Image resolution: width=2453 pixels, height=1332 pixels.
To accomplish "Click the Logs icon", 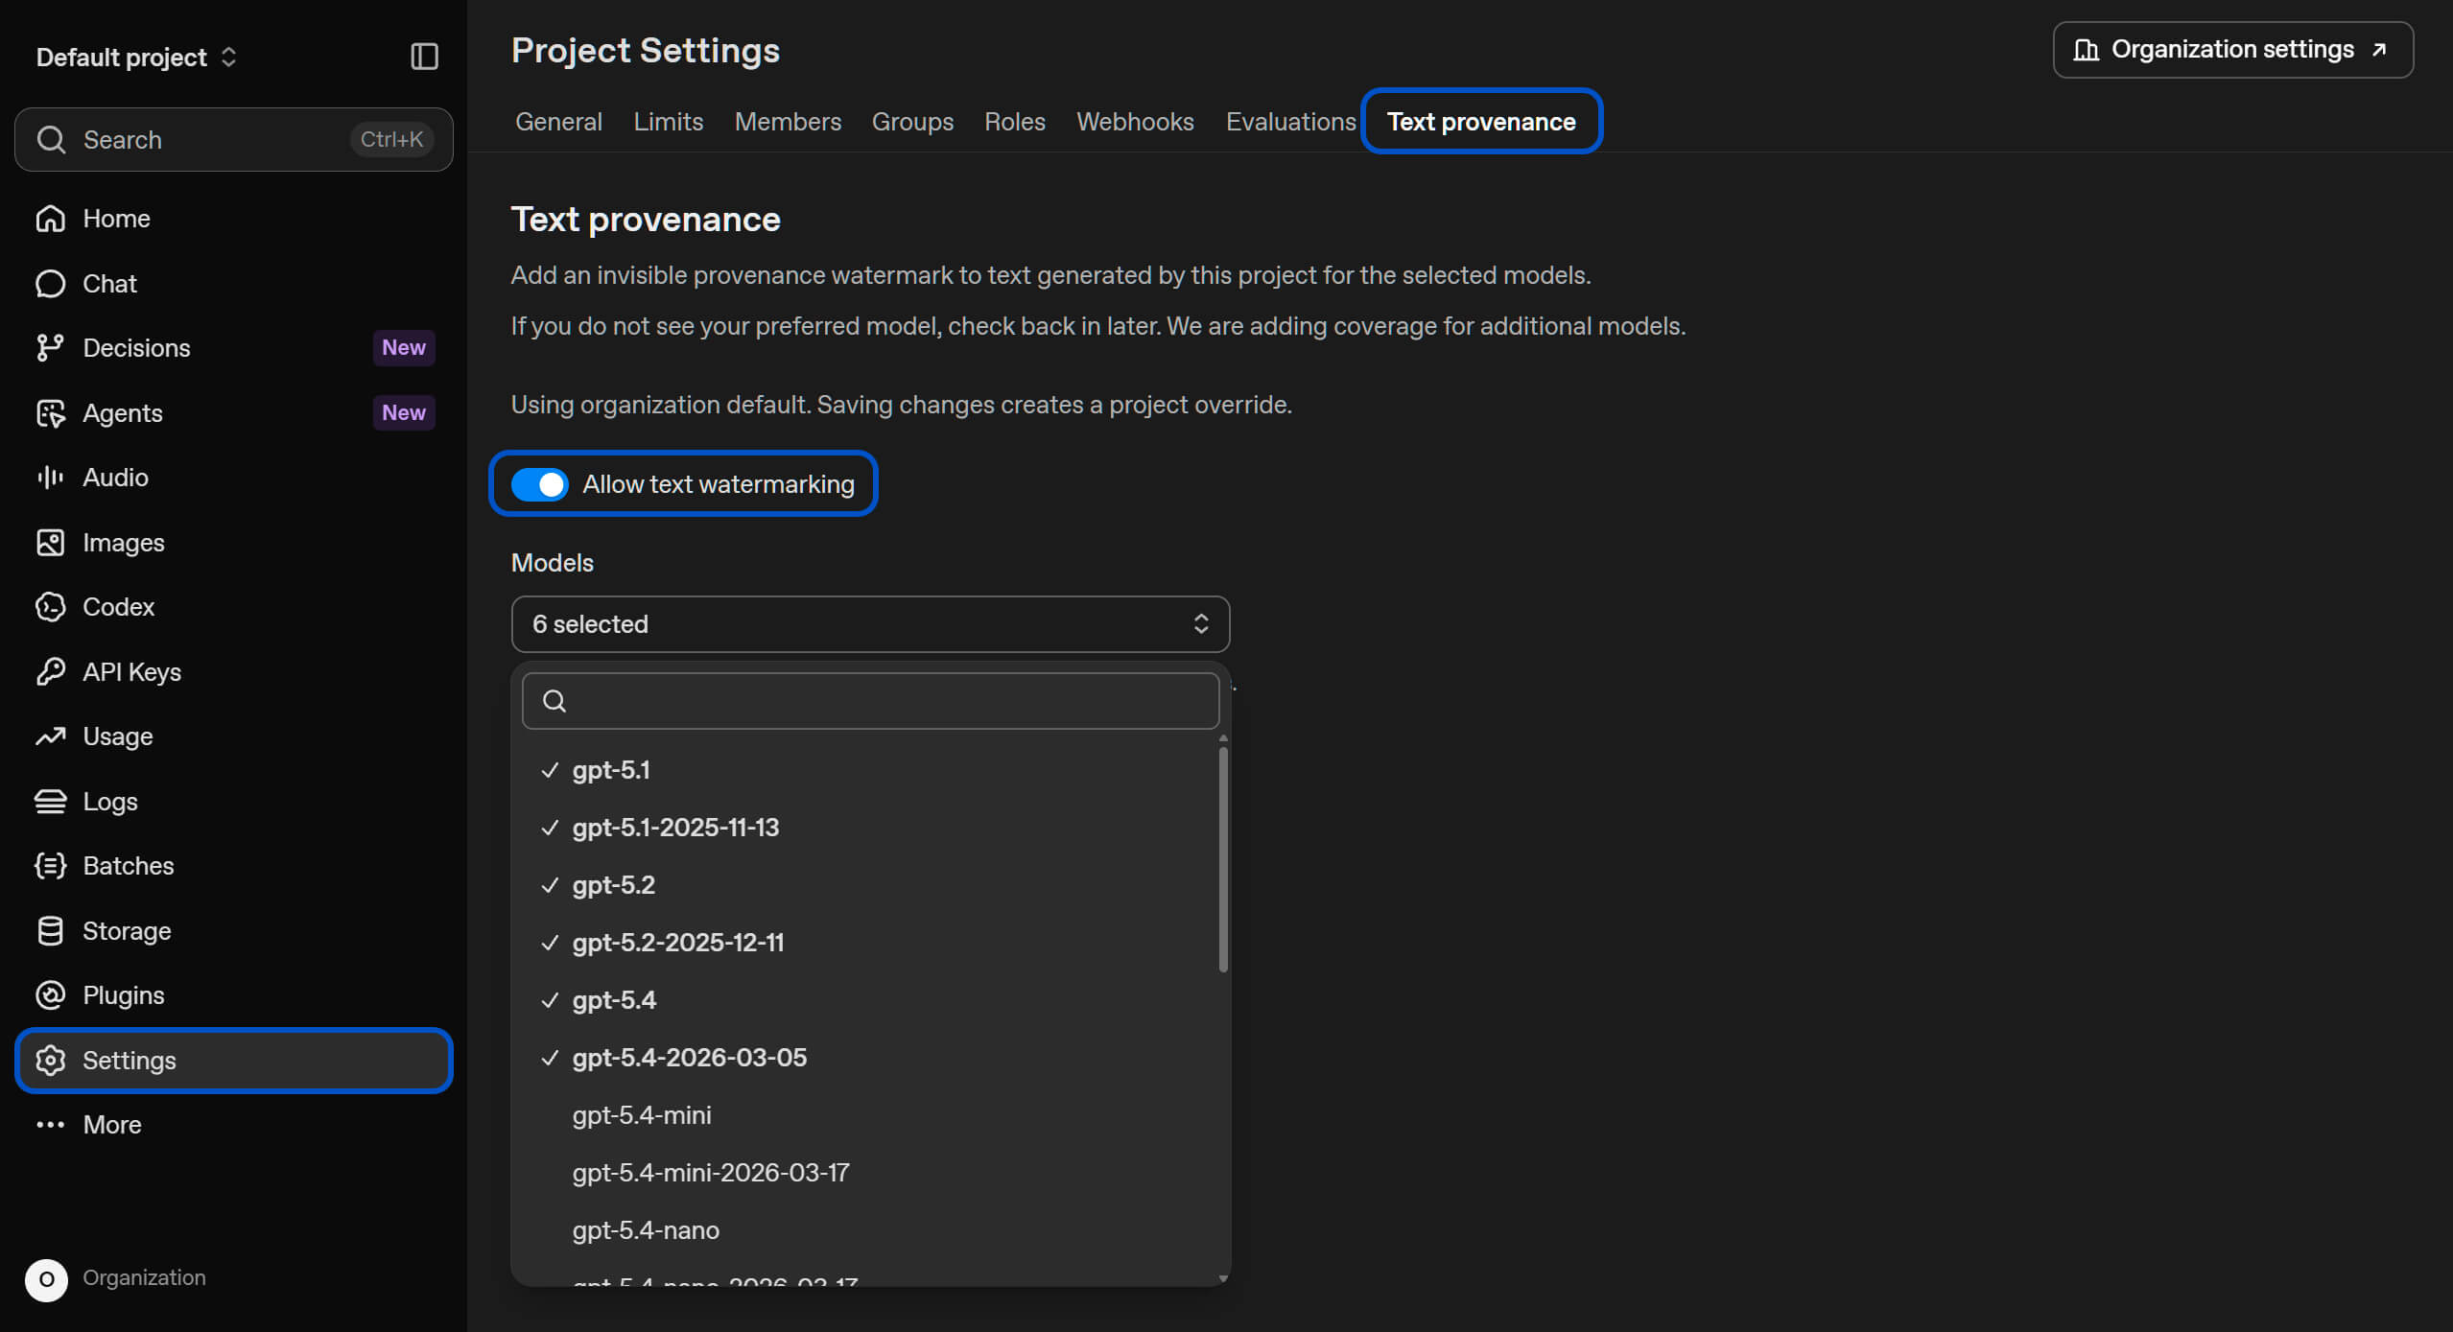I will point(50,802).
